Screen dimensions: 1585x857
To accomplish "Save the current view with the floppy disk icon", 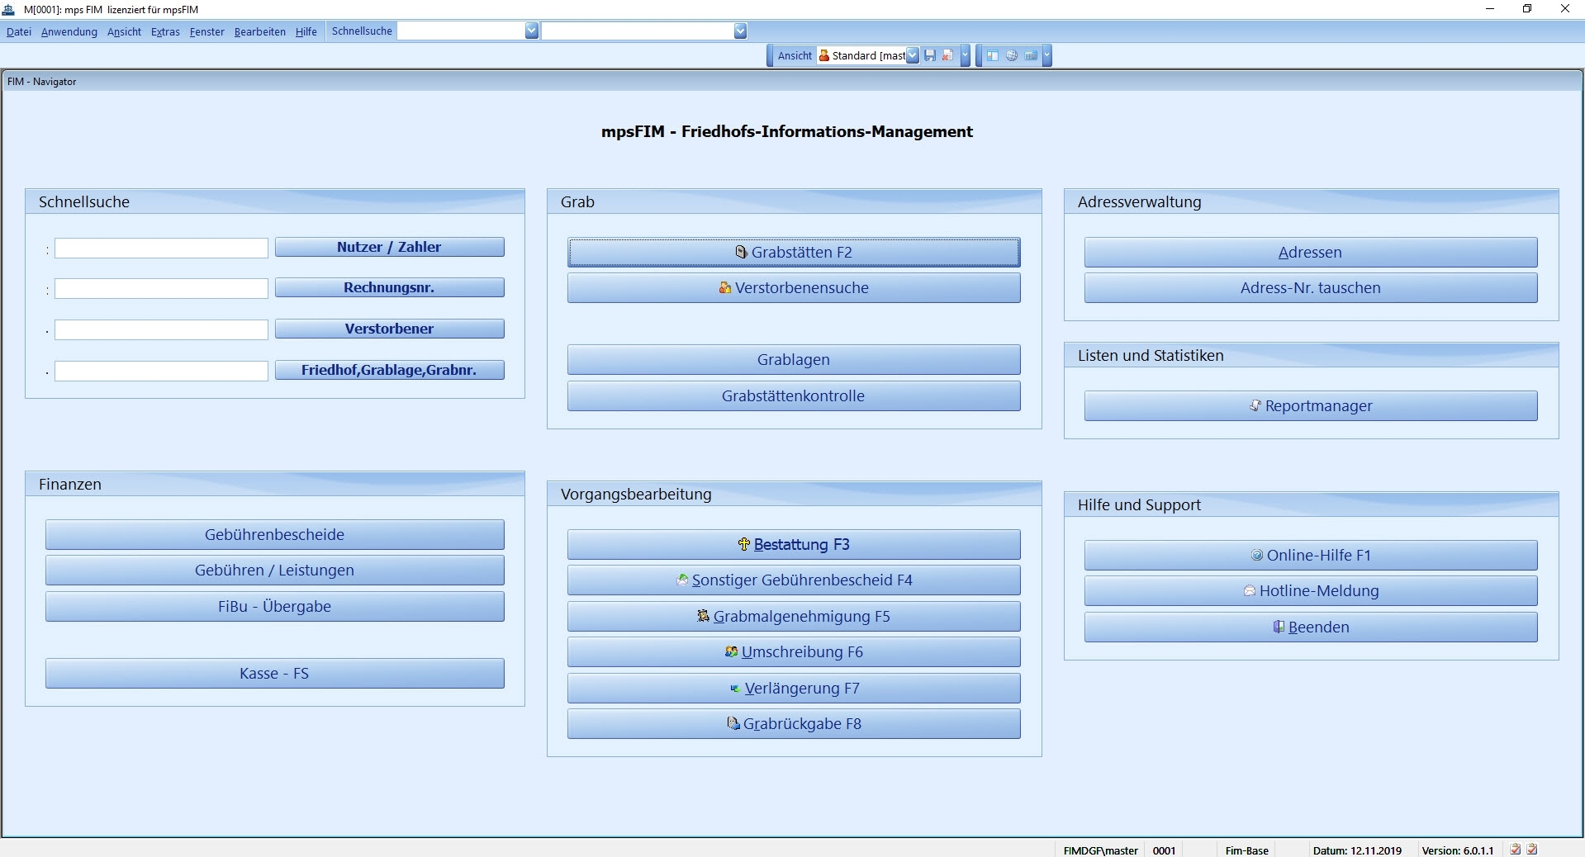I will (930, 55).
